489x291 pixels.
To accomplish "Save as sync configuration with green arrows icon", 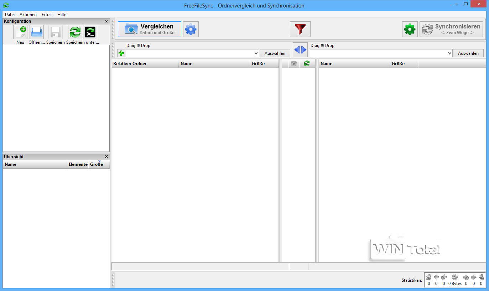I will (75, 32).
